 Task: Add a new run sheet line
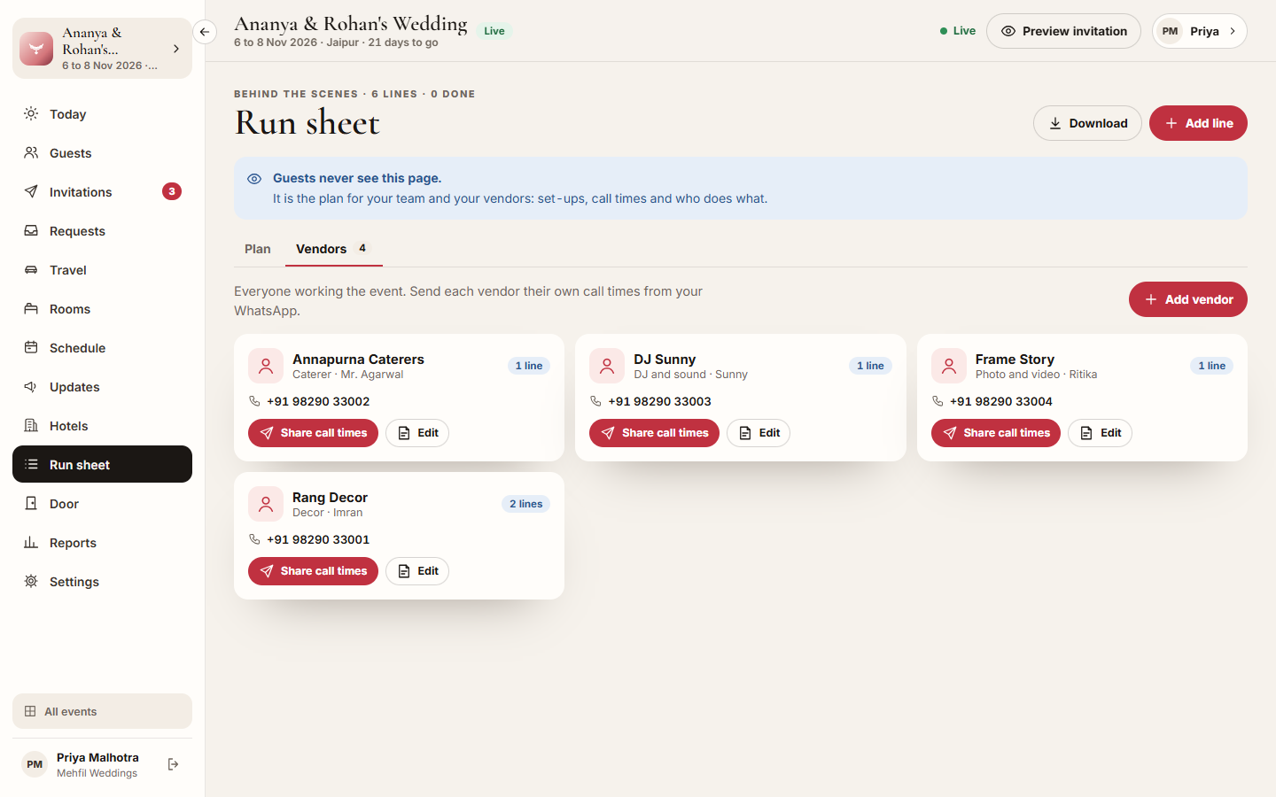1198,123
